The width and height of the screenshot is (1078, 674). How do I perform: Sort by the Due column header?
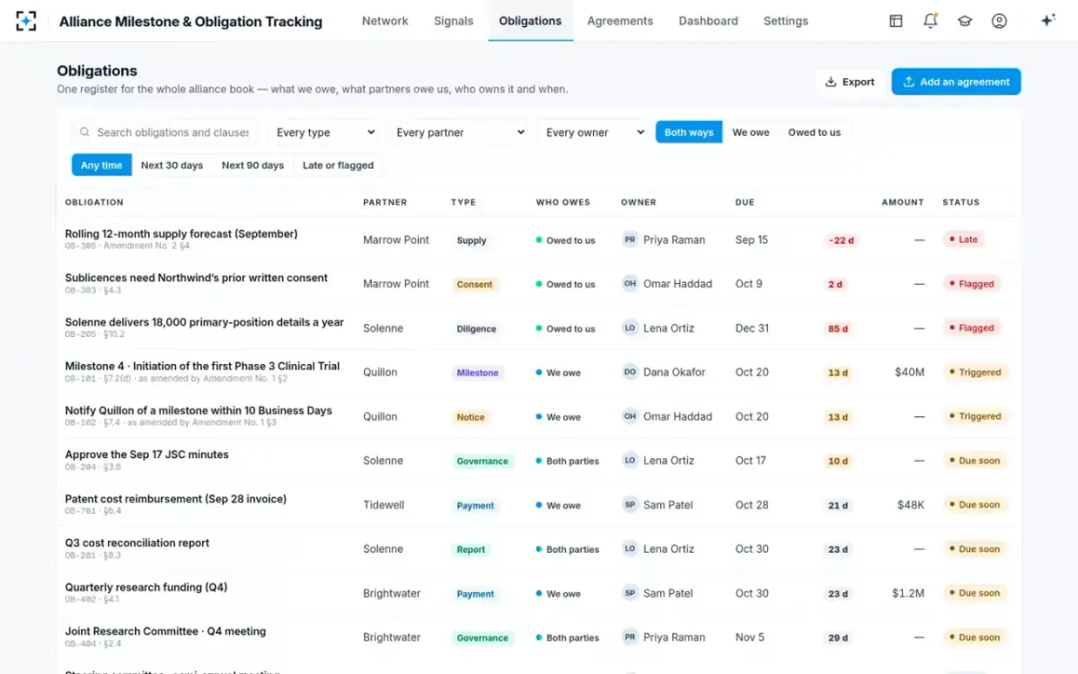coord(745,202)
